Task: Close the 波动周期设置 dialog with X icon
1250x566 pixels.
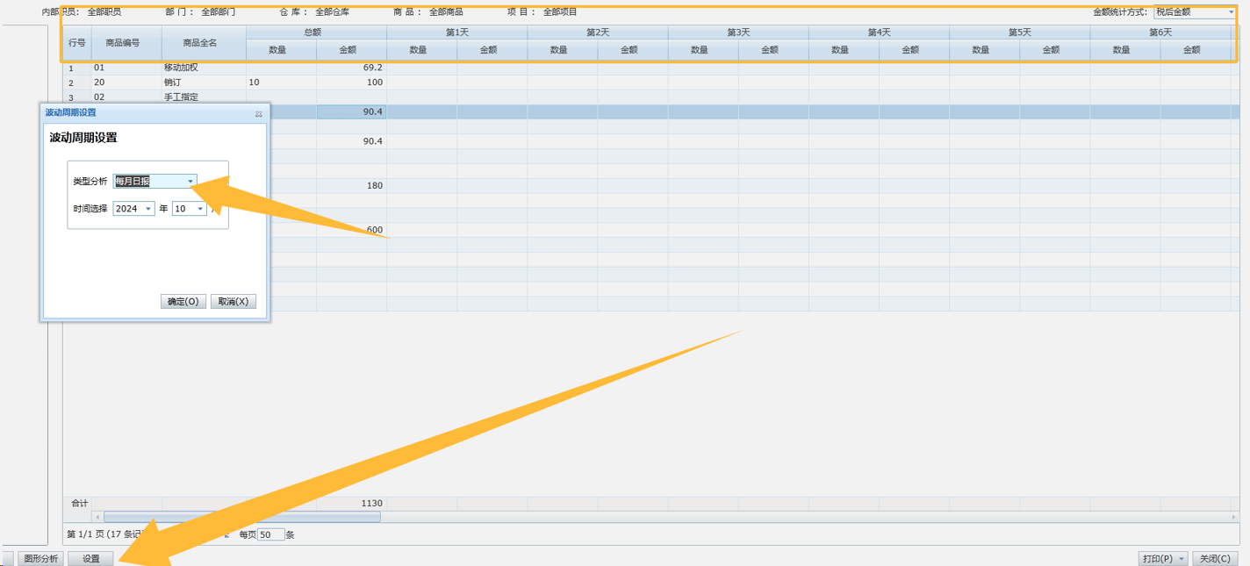Action: click(259, 114)
